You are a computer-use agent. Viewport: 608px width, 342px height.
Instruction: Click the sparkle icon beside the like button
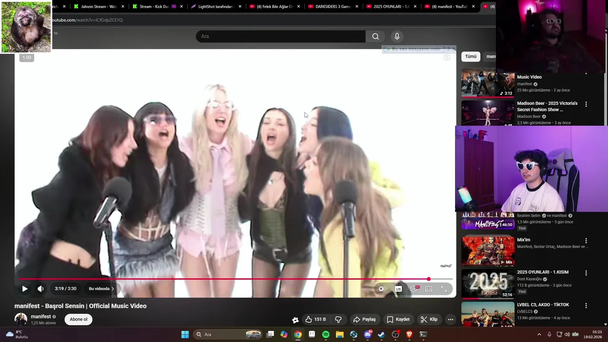pos(295,320)
